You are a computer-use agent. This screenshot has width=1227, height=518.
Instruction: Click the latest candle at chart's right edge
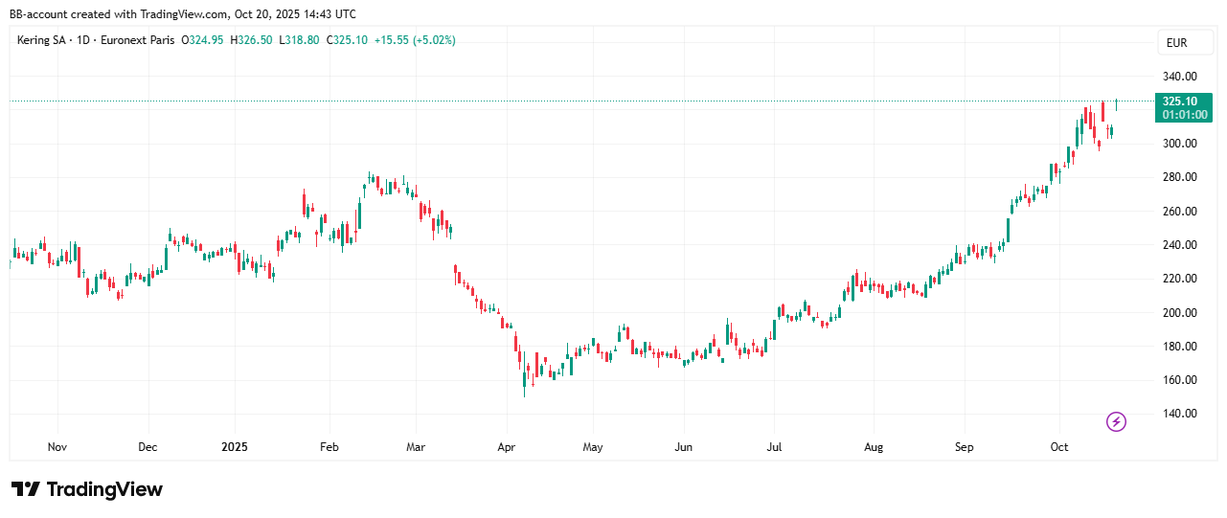click(1117, 103)
